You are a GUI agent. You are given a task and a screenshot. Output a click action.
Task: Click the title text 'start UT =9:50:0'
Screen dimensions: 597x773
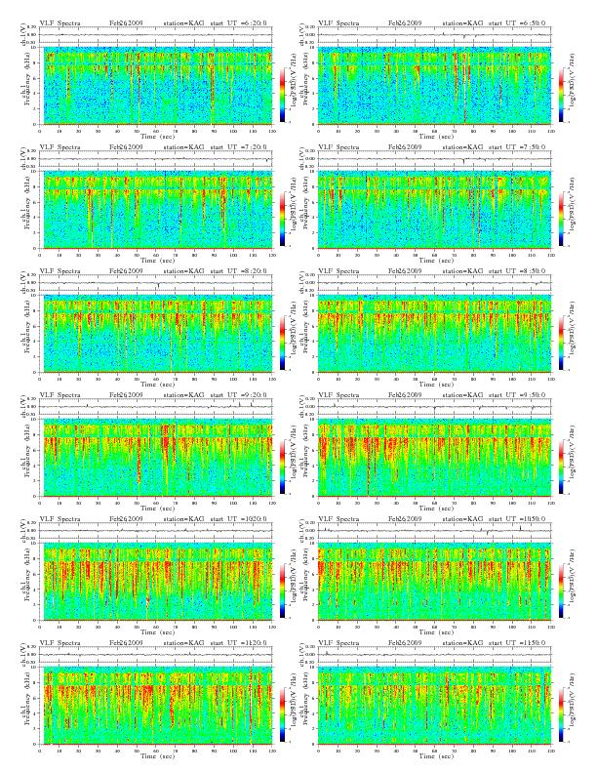point(517,395)
